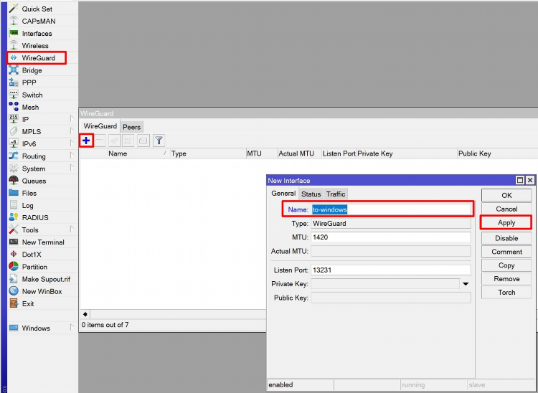Open the Partition menu entry
Screen dimensions: 538x393
coord(34,267)
